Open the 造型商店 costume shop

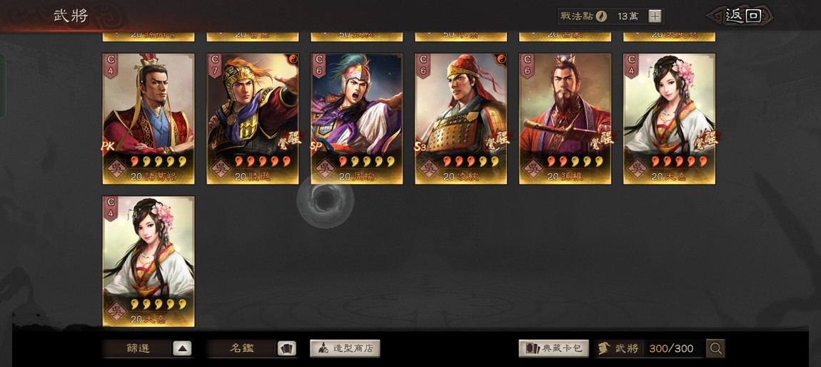(345, 348)
